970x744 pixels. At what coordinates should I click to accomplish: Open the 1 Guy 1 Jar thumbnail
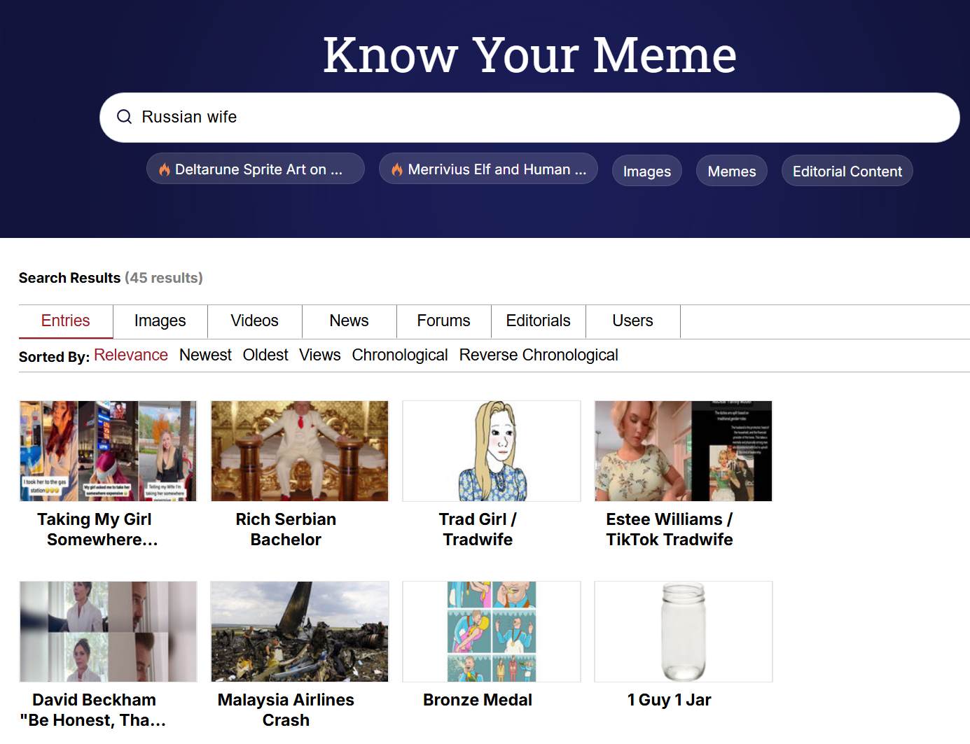684,631
